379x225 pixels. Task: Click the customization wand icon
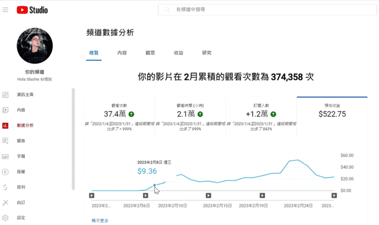(5, 202)
